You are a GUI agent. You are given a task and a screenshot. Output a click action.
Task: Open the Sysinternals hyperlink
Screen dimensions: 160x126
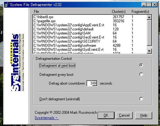(x=47, y=118)
